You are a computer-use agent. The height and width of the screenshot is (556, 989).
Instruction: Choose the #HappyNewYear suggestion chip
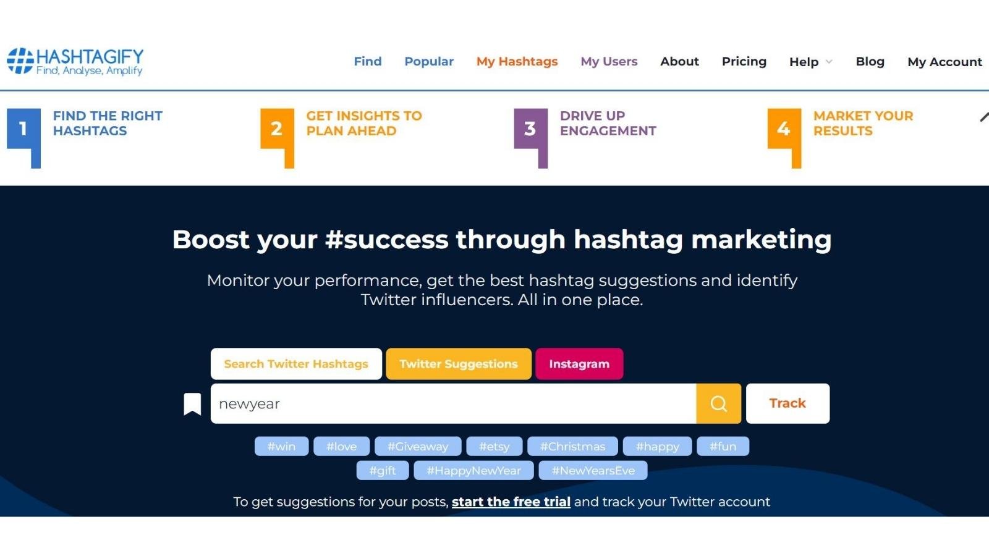[x=473, y=470]
